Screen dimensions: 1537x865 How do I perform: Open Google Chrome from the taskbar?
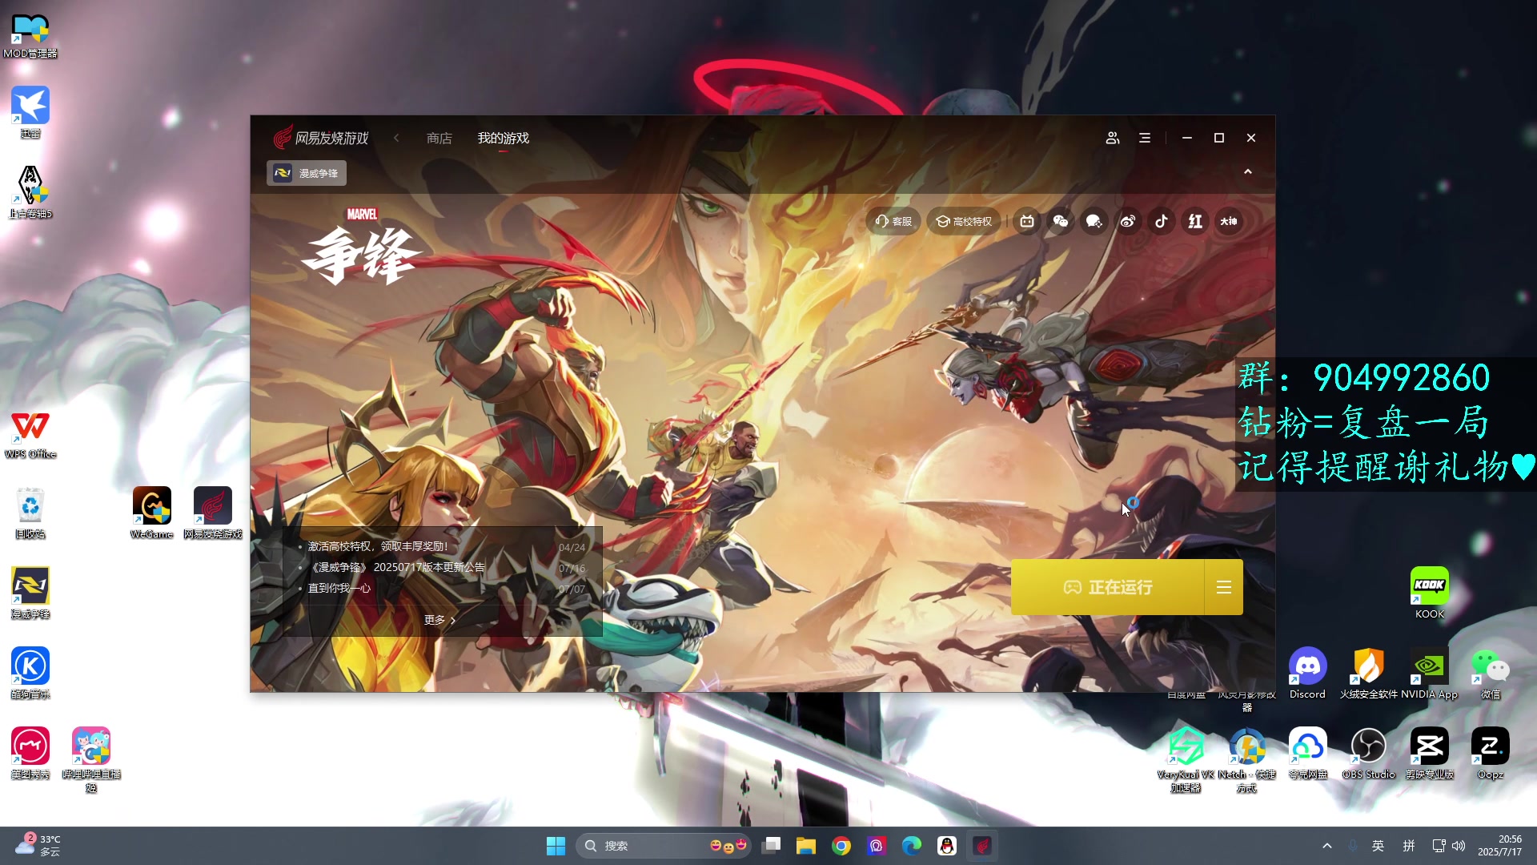click(x=841, y=846)
